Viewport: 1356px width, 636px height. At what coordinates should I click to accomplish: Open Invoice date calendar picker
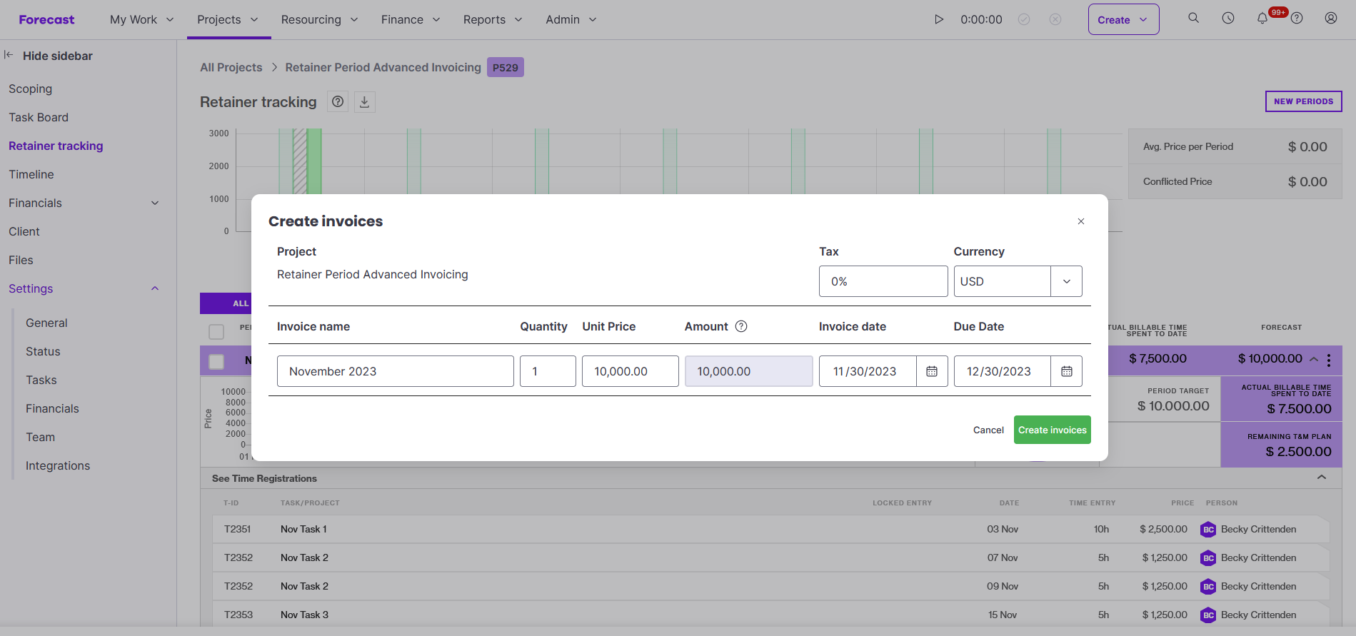(x=932, y=371)
